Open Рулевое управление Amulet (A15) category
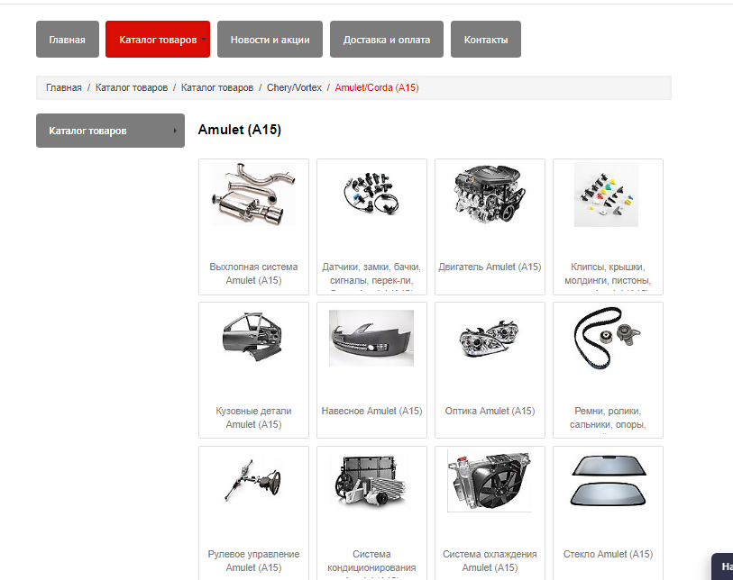733x580 pixels. 253,560
